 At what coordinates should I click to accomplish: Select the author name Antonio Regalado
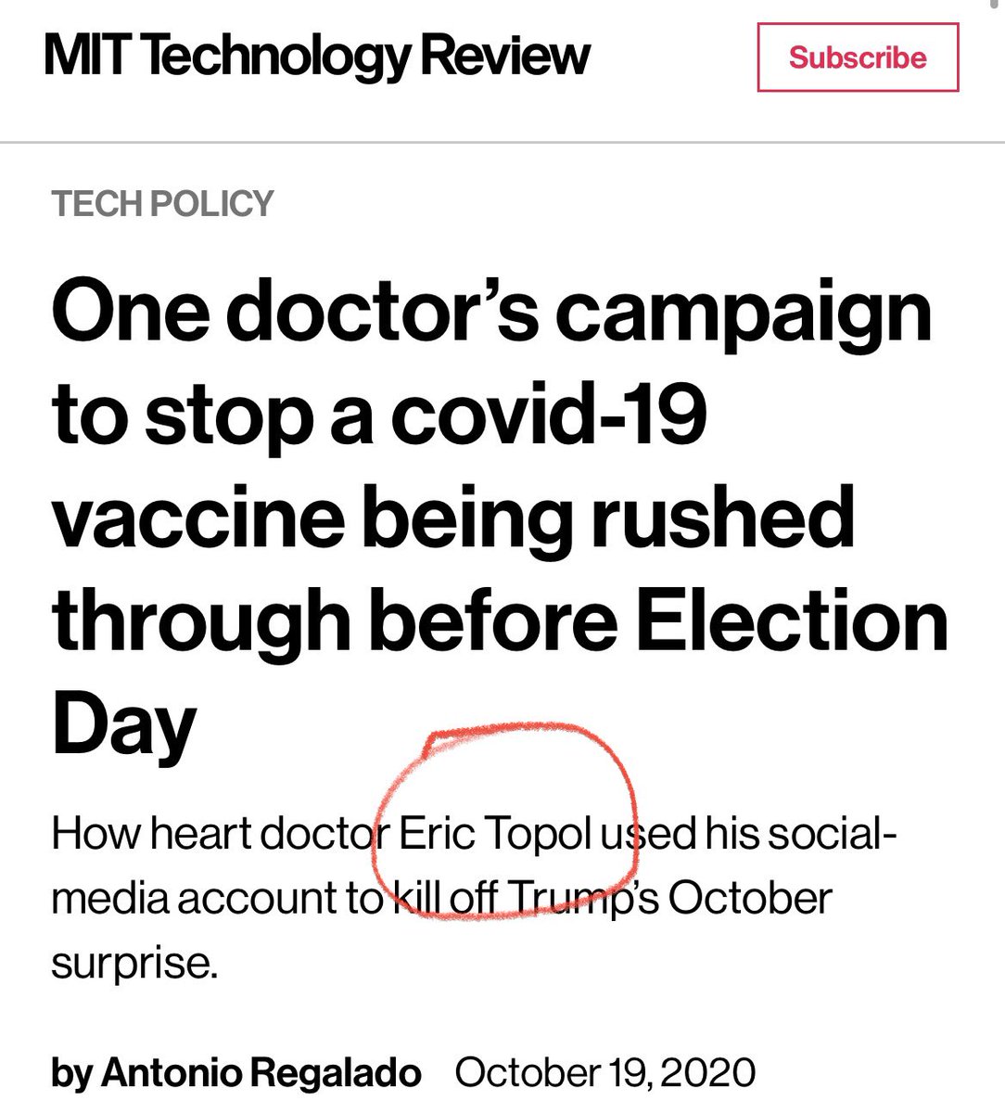click(261, 1073)
